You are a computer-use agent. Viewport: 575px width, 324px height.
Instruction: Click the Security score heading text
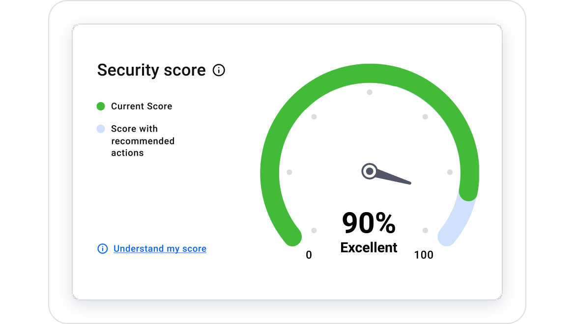coord(151,70)
